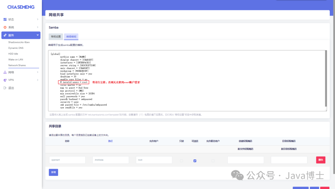335x189 pixels.
Task: Uncheck the 可浏览 checkbox for openwrt share
Action: click(195, 161)
